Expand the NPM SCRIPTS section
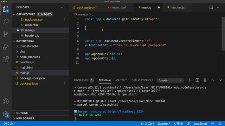The width and height of the screenshot is (225, 126). coord(25,118)
